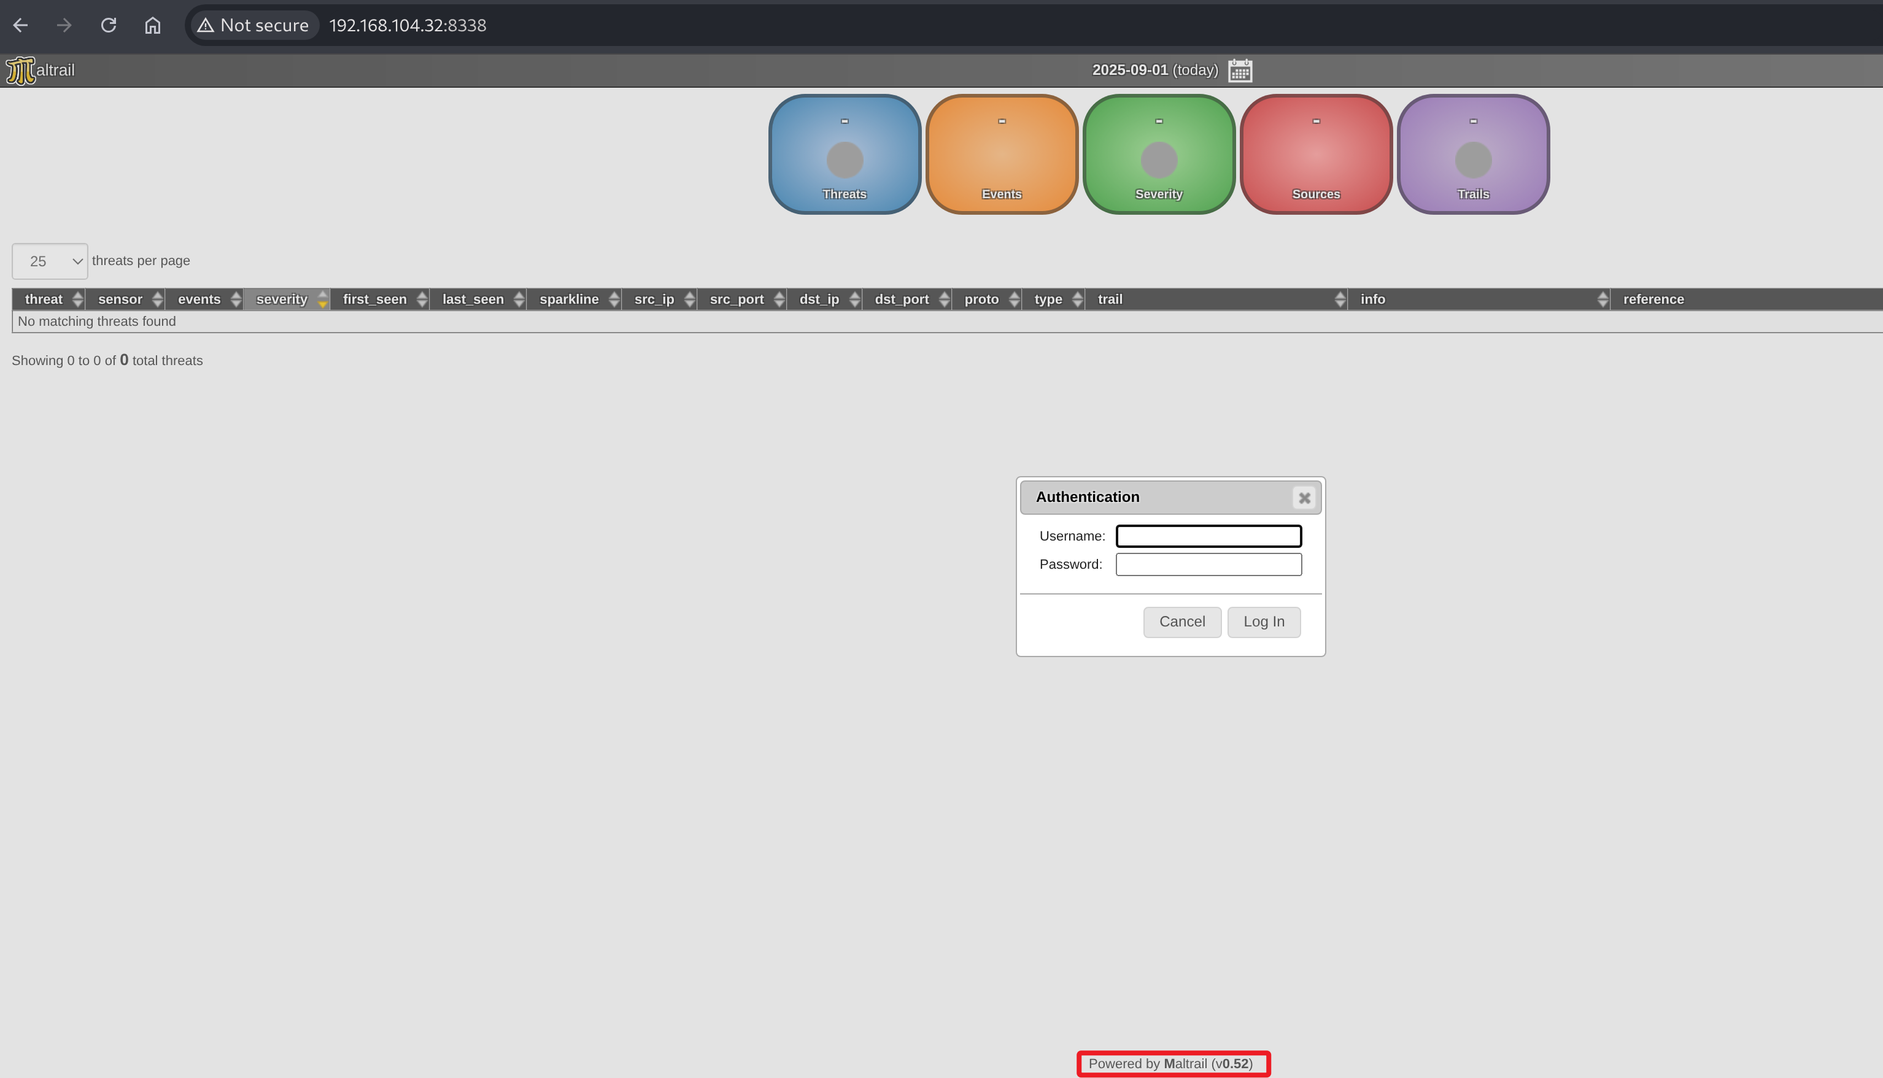
Task: Sort table by first_seen column
Action: pyautogui.click(x=374, y=299)
